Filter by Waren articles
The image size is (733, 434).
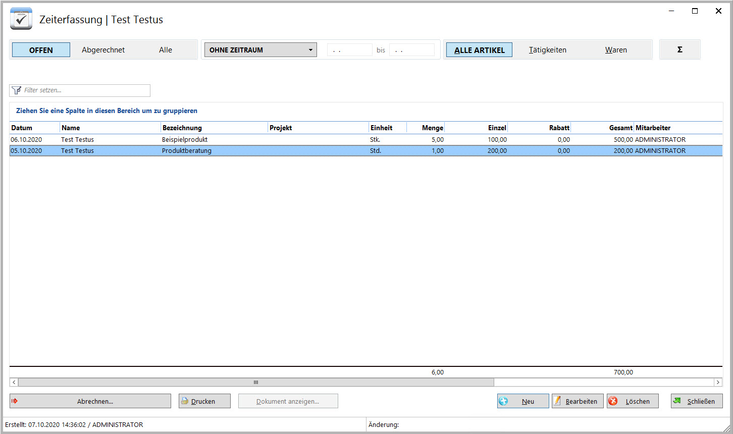pyautogui.click(x=616, y=50)
